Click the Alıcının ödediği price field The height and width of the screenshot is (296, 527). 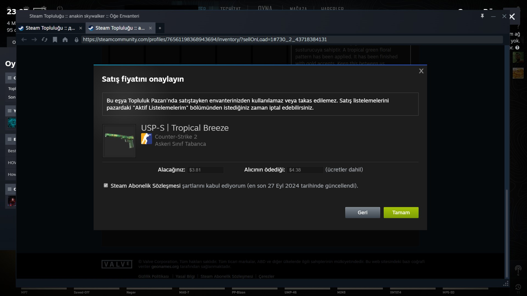pyautogui.click(x=305, y=170)
